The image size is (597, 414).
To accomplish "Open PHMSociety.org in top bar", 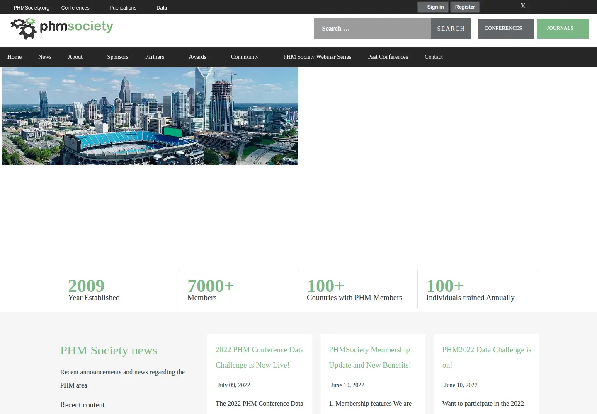I will pos(32,8).
